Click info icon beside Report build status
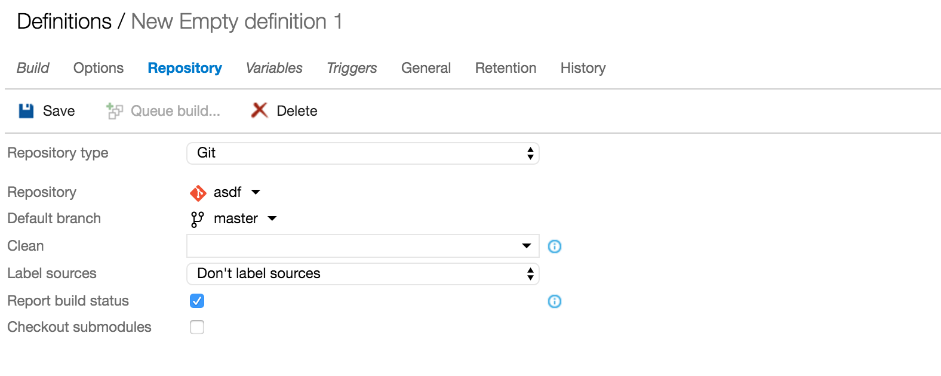Image resolution: width=941 pixels, height=376 pixels. click(x=555, y=301)
